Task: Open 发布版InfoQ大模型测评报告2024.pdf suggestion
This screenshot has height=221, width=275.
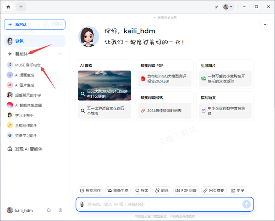Action: point(165,78)
